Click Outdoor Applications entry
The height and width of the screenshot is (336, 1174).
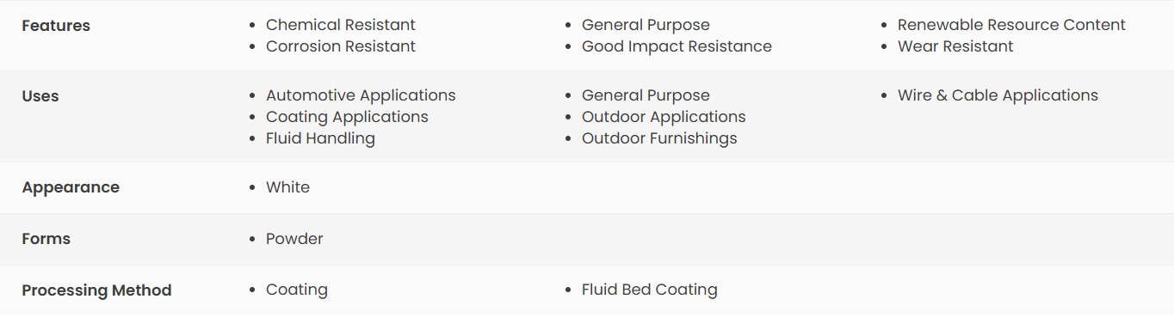[664, 117]
